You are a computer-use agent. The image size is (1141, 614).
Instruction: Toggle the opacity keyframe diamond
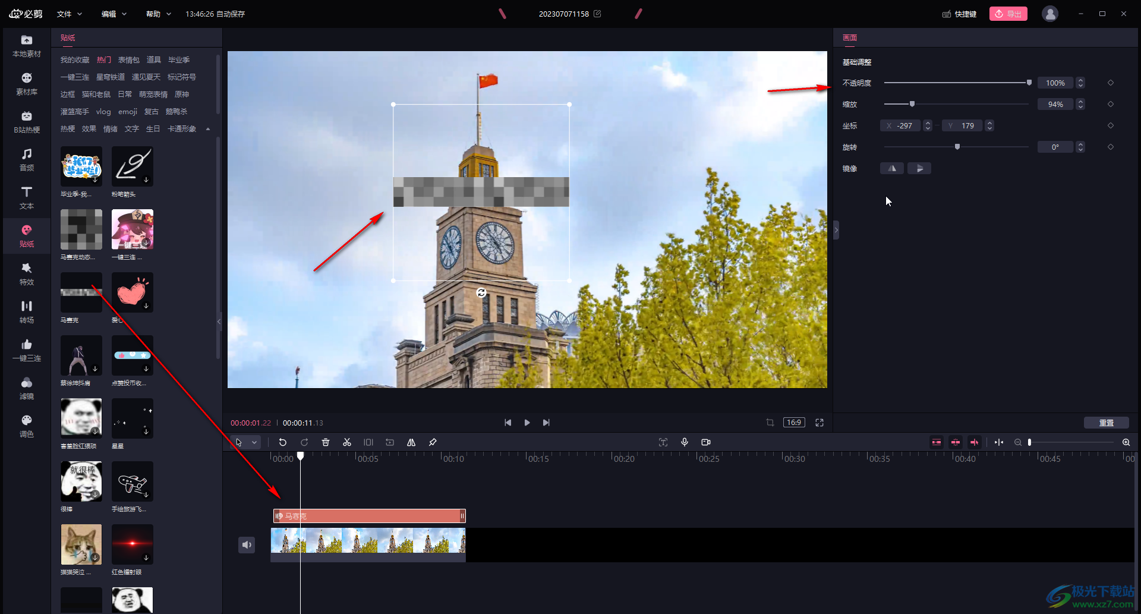(x=1111, y=83)
